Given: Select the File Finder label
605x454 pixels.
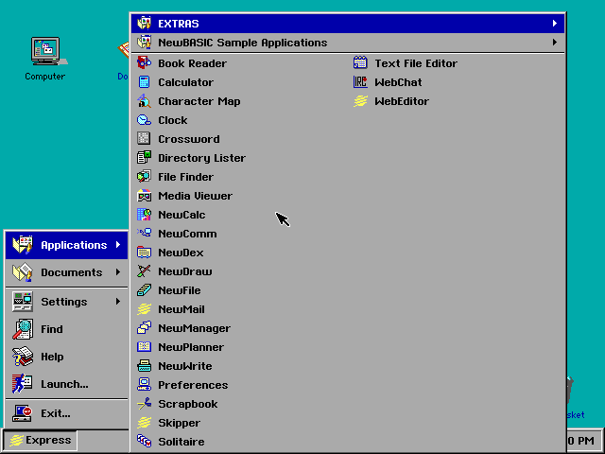Looking at the screenshot, I should tap(185, 177).
